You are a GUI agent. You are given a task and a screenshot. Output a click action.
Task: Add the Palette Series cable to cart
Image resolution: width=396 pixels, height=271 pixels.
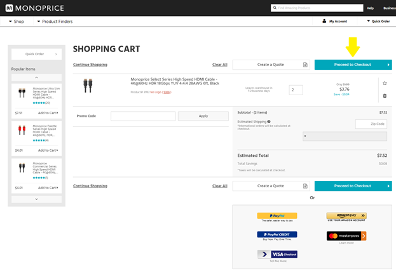pyautogui.click(x=48, y=150)
